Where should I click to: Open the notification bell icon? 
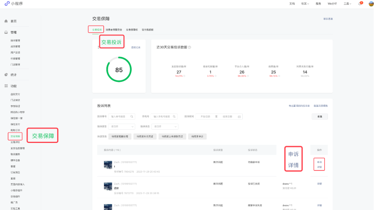360,4
